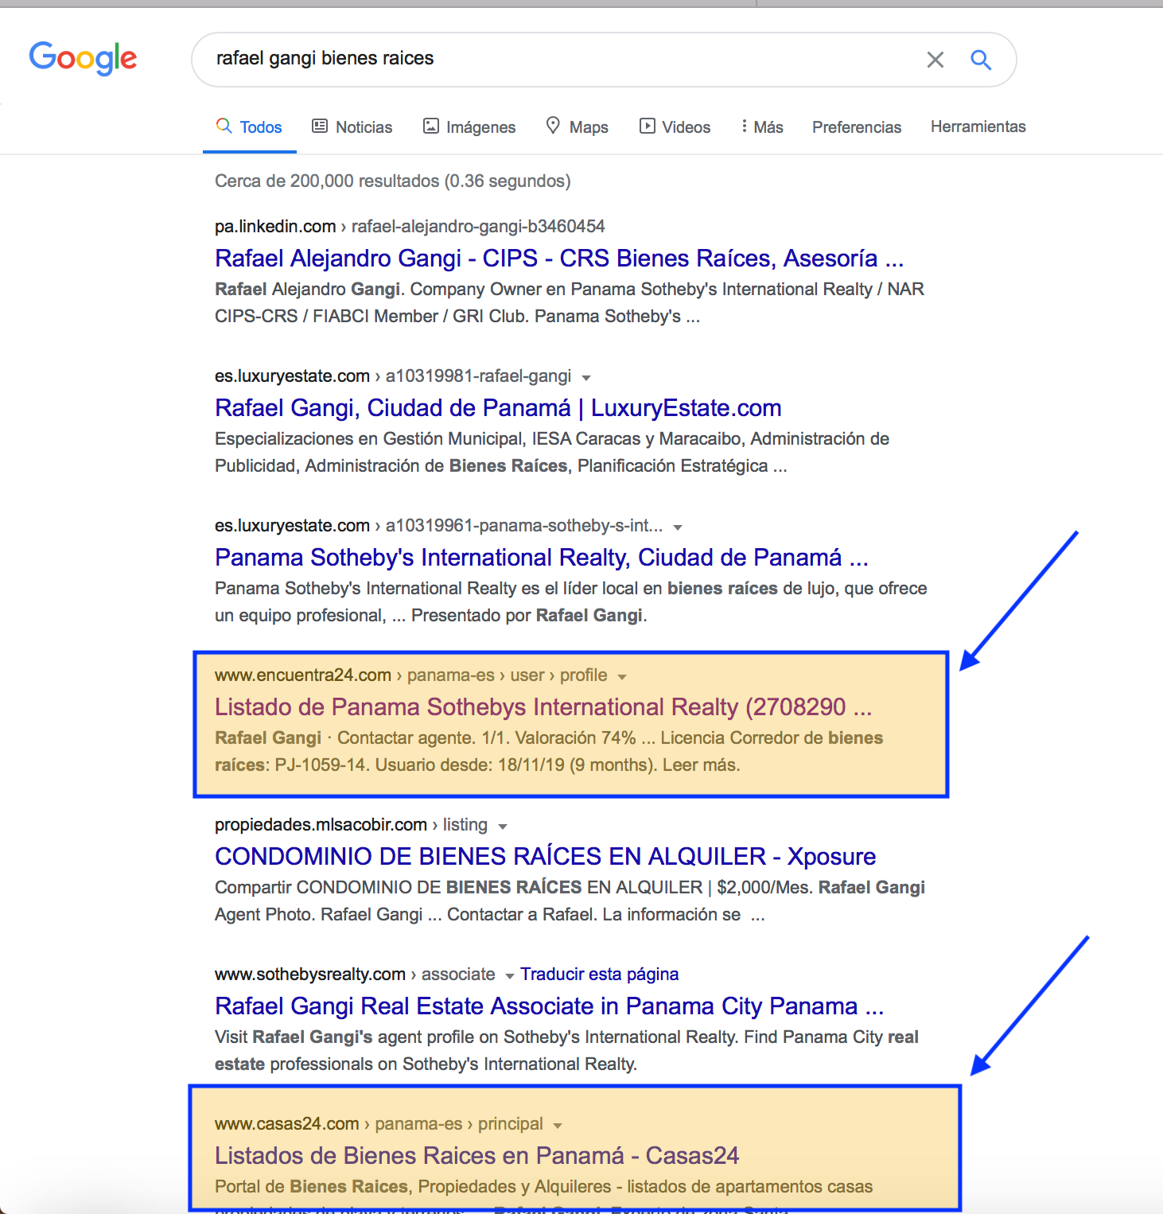Open Listados de Bienes Raices en Panamá - Casas24

[x=477, y=1156]
